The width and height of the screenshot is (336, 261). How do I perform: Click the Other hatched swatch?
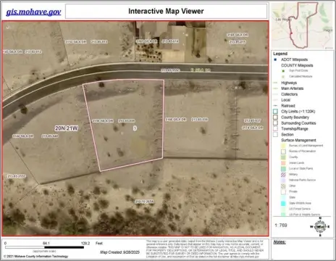(x=283, y=186)
